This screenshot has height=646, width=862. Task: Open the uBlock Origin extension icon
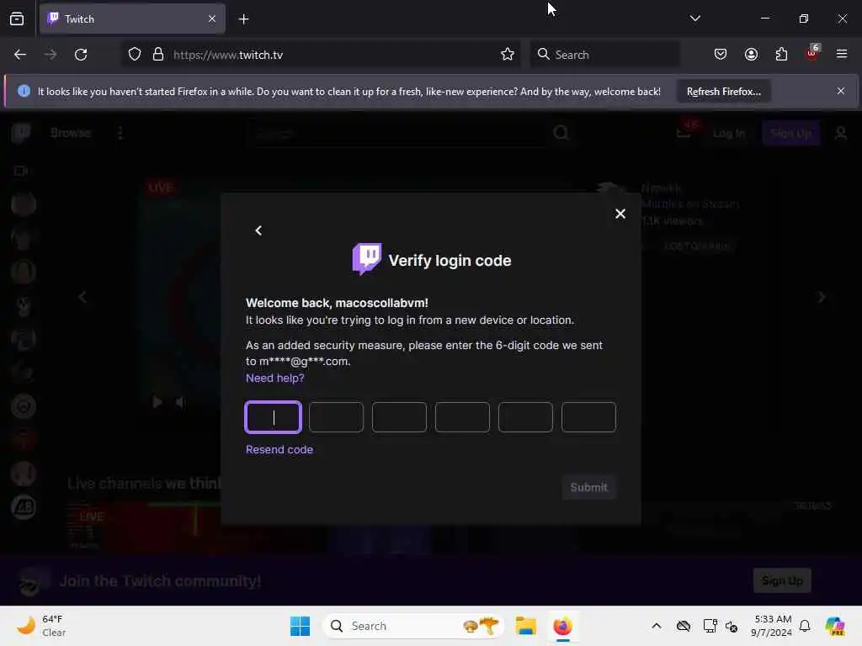[x=812, y=53]
